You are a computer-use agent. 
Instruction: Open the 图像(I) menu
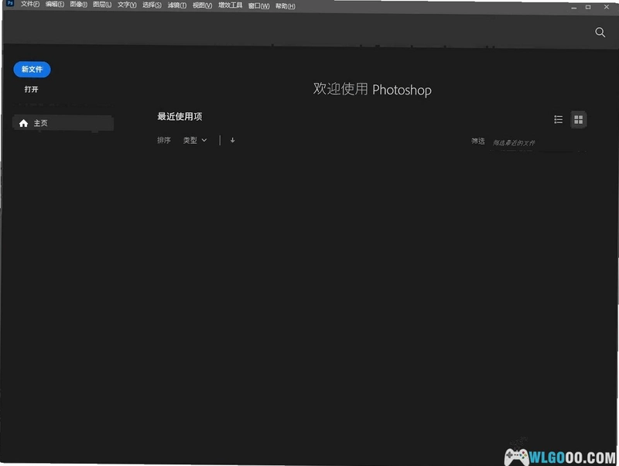79,5
